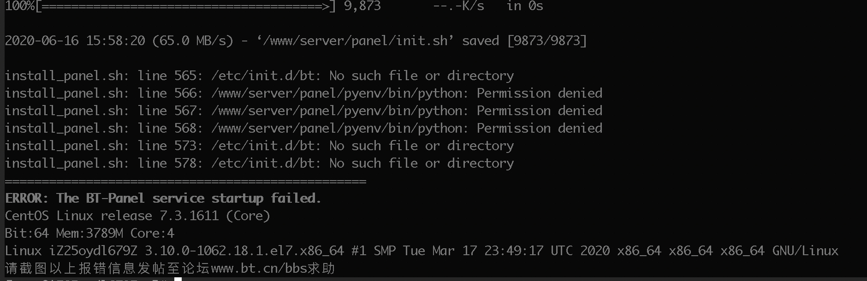Click the line 568 Permission denied text
This screenshot has width=867, height=281.
coord(540,128)
